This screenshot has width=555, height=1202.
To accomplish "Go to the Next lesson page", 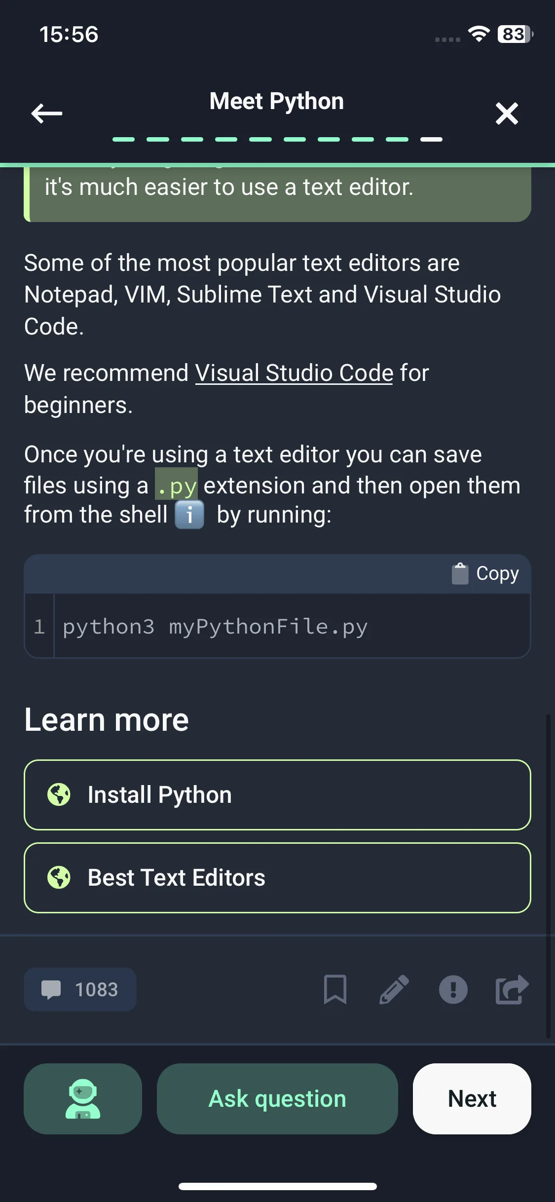I will coord(472,1099).
